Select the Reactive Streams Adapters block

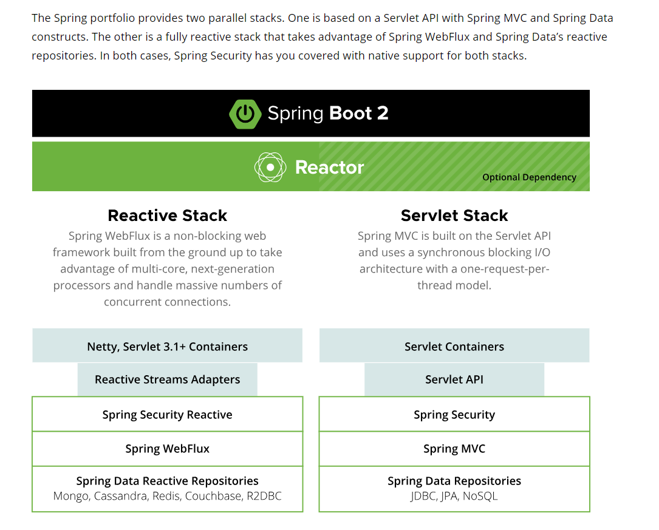(167, 379)
